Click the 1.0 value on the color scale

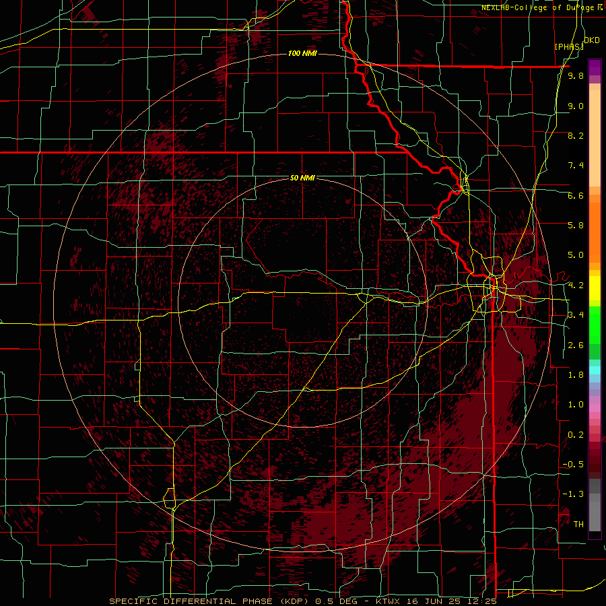point(576,405)
